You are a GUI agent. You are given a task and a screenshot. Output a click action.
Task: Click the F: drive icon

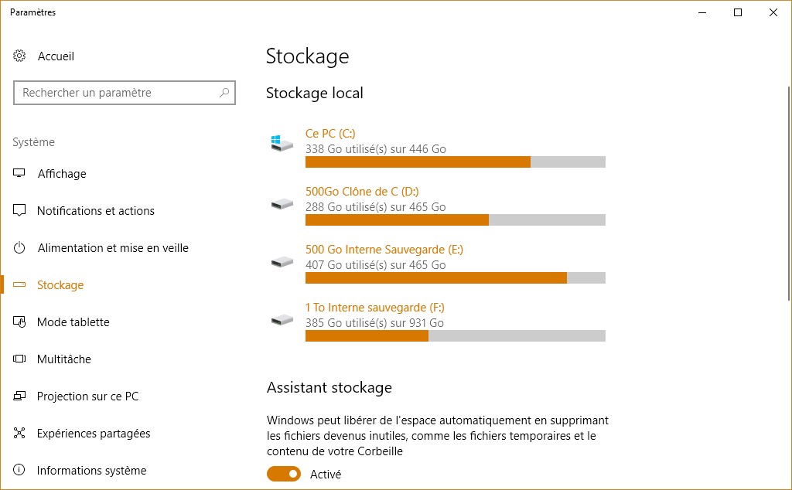click(282, 319)
